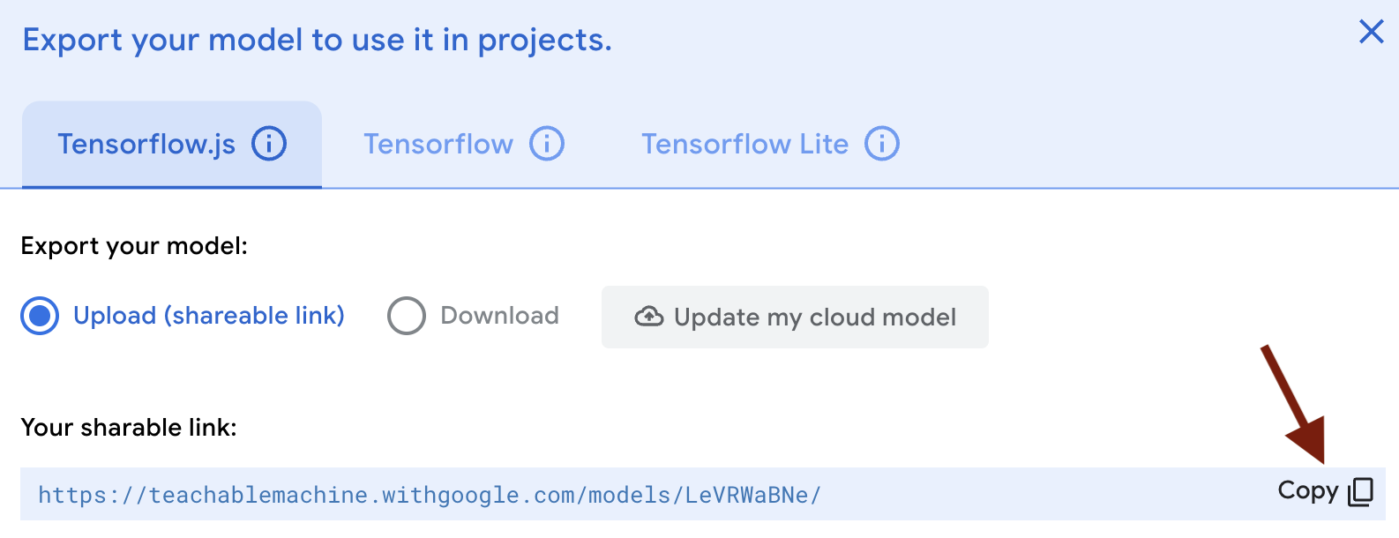Click the 'Export your model:' label

134,246
